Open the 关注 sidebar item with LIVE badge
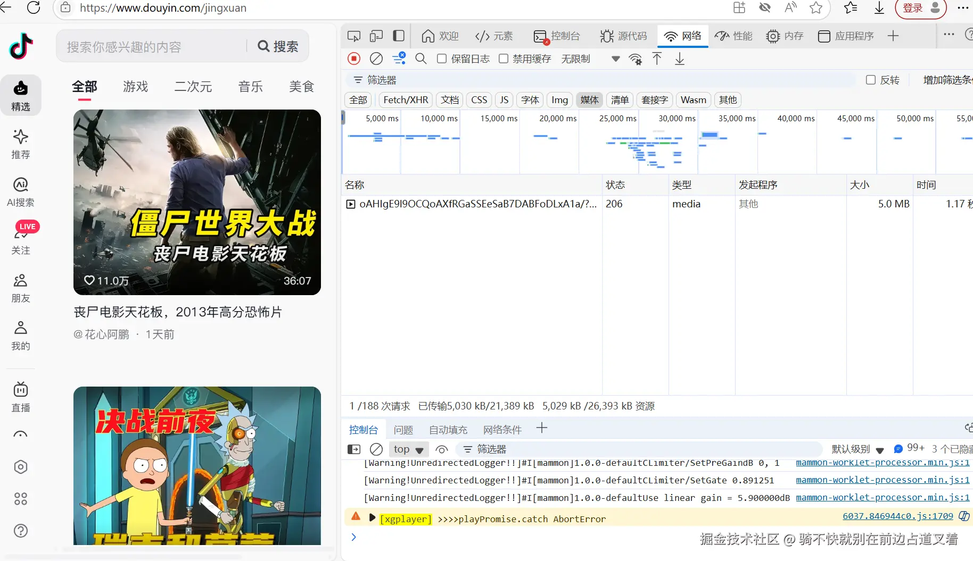 coord(21,238)
